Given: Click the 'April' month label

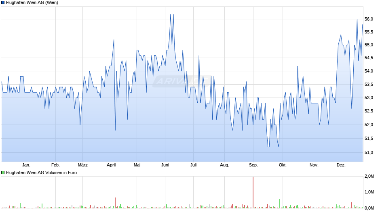Looking at the screenshot, I should [111, 165].
